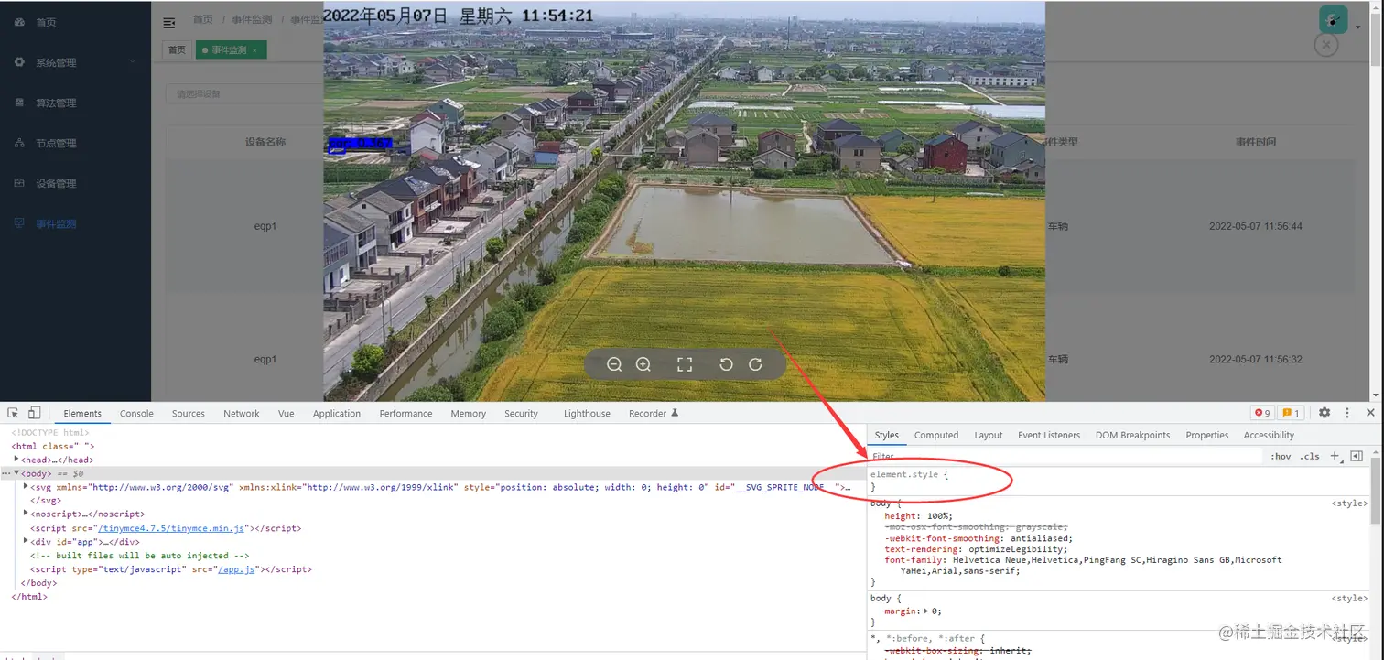Open the /app.js script link
The image size is (1384, 660).
click(237, 569)
